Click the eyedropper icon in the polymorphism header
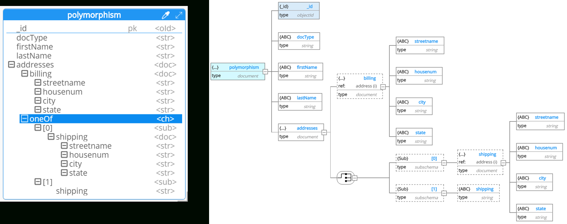The width and height of the screenshot is (567, 224). tap(165, 15)
